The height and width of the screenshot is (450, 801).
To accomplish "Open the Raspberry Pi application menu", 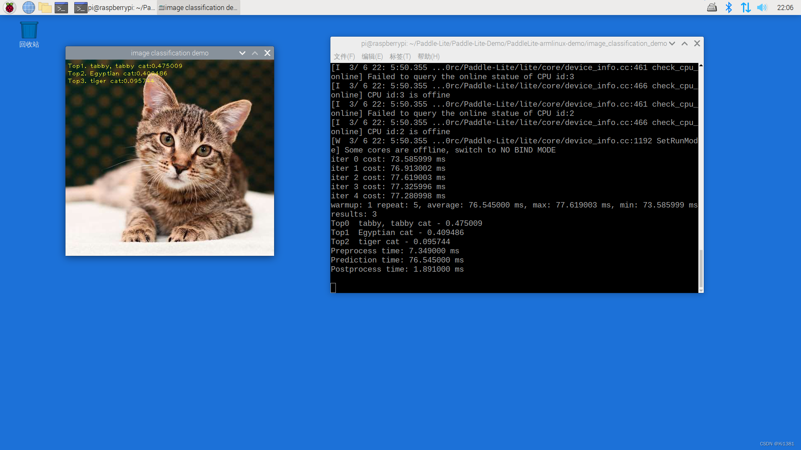I will pos(9,7).
